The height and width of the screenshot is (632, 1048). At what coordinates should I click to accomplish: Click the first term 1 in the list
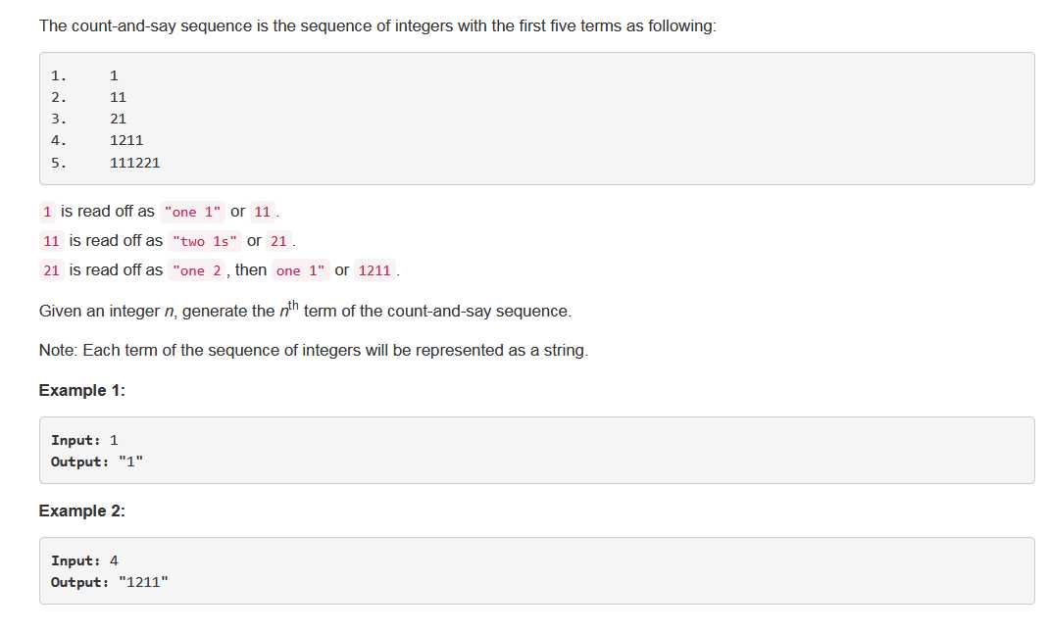[114, 75]
